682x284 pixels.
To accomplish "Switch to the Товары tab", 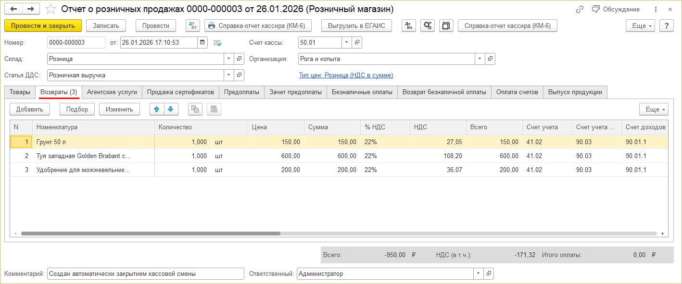I will pos(20,92).
